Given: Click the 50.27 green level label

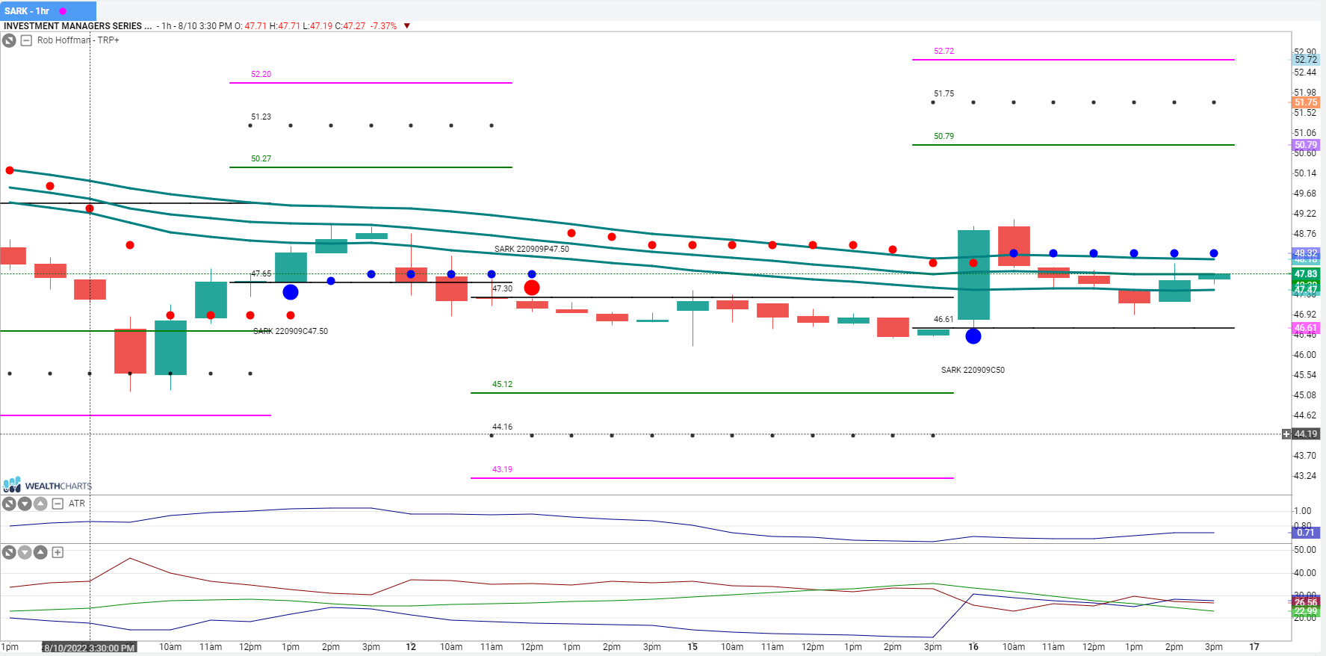Looking at the screenshot, I should click(261, 158).
